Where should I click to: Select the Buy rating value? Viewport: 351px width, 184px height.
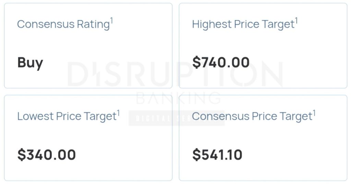click(x=30, y=63)
